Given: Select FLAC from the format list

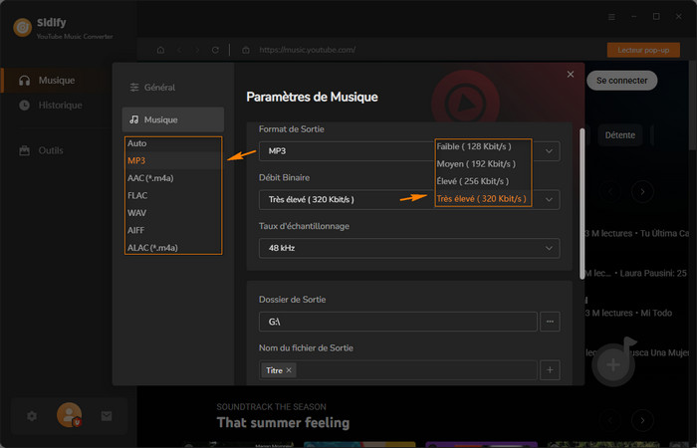Looking at the screenshot, I should [x=138, y=196].
